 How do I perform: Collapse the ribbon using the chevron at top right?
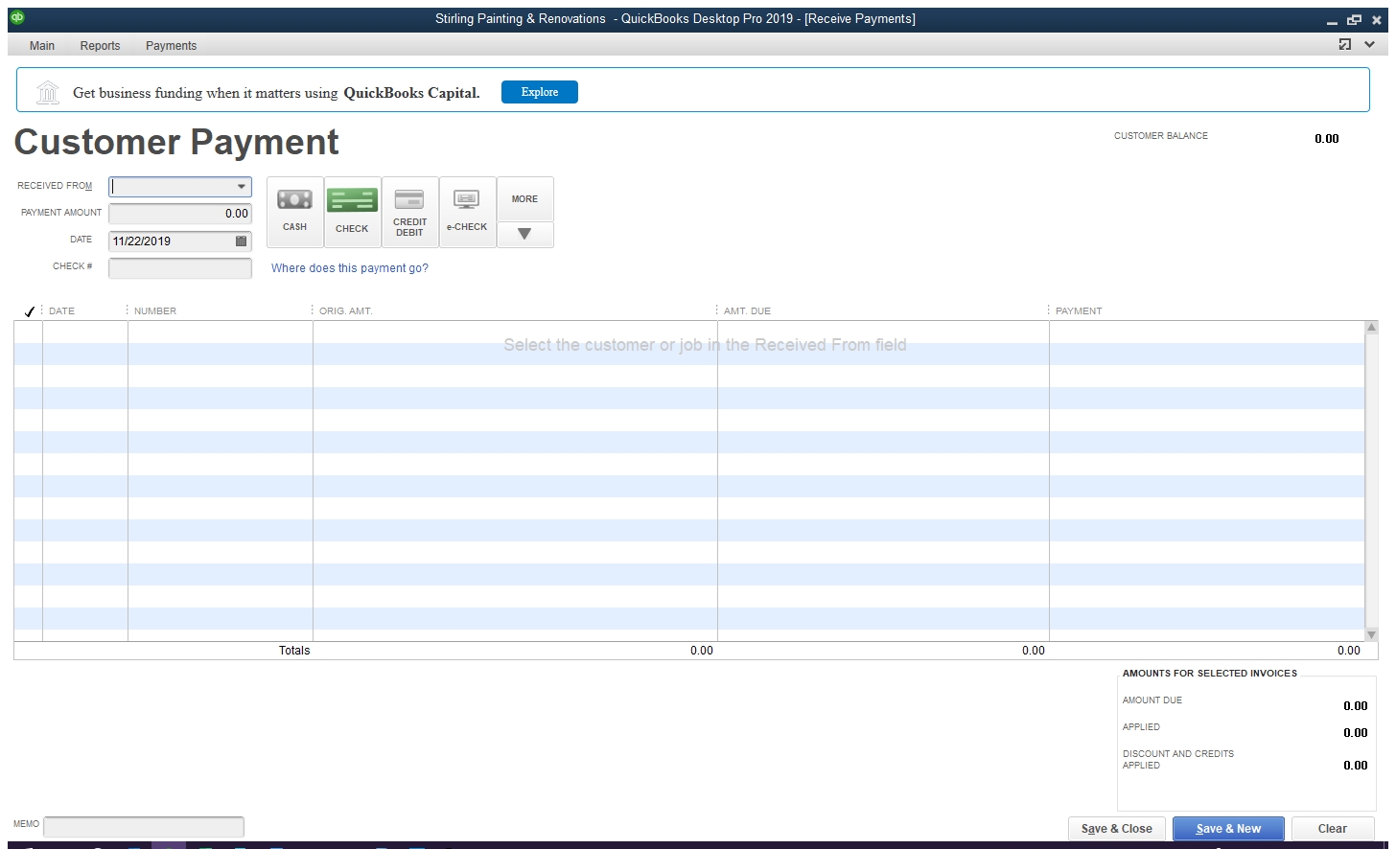1369,44
